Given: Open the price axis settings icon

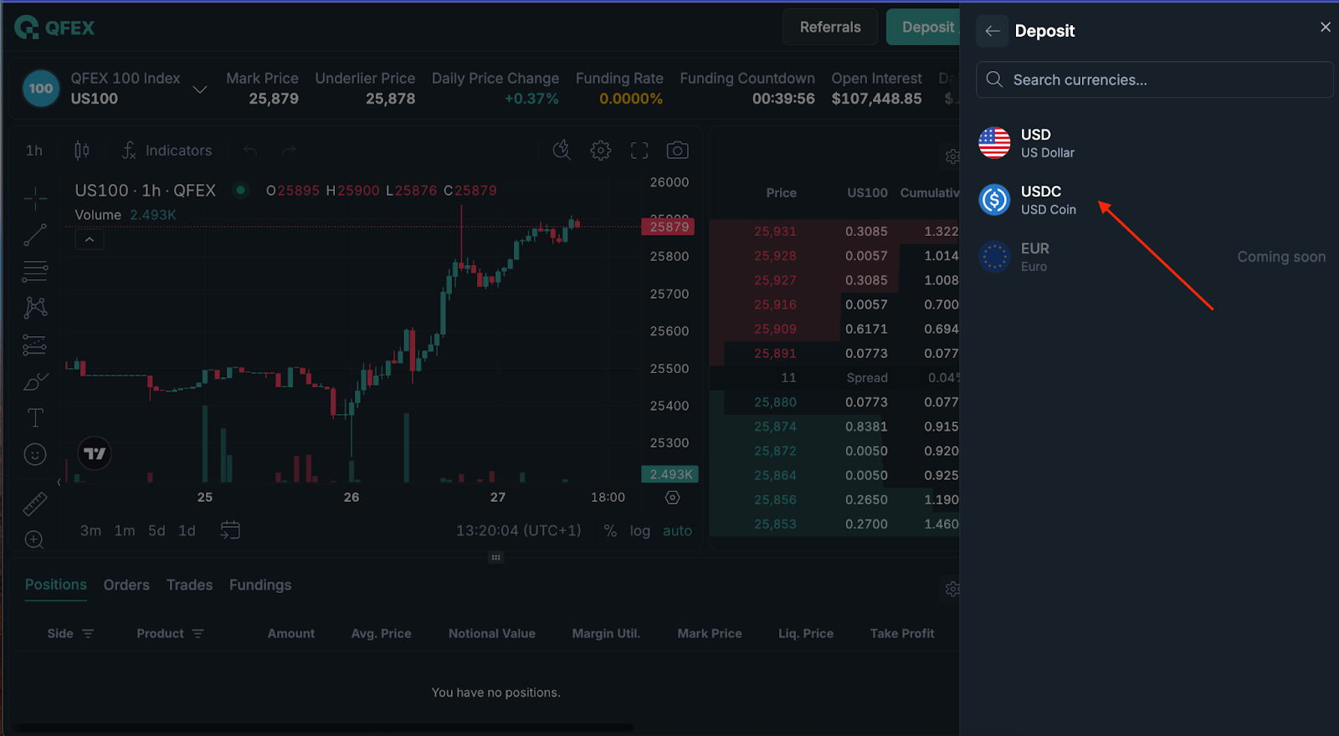Looking at the screenshot, I should [672, 498].
